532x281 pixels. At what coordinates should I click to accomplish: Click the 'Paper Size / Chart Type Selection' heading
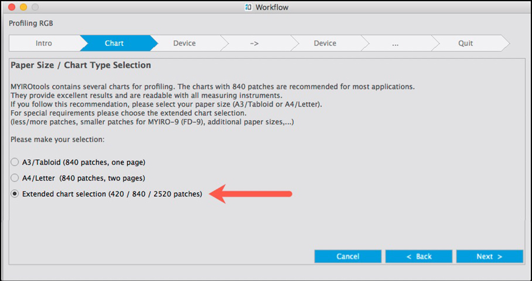point(81,65)
